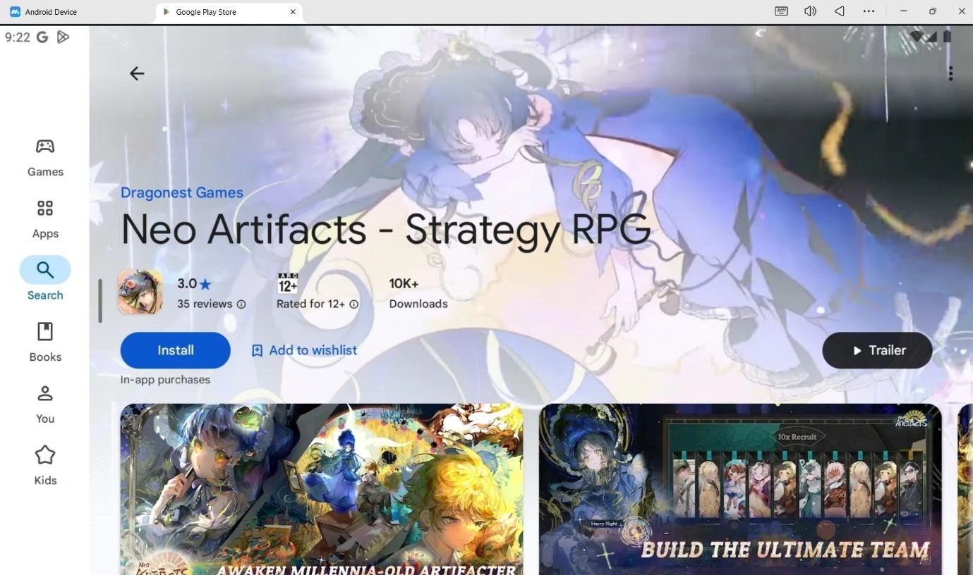Select the Apps sidebar icon
973x575 pixels.
[44, 218]
